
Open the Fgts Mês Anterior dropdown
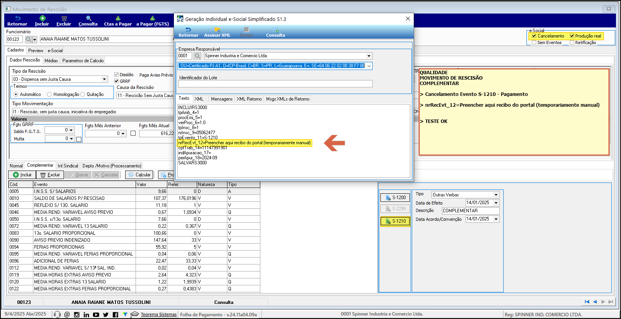coord(123,133)
